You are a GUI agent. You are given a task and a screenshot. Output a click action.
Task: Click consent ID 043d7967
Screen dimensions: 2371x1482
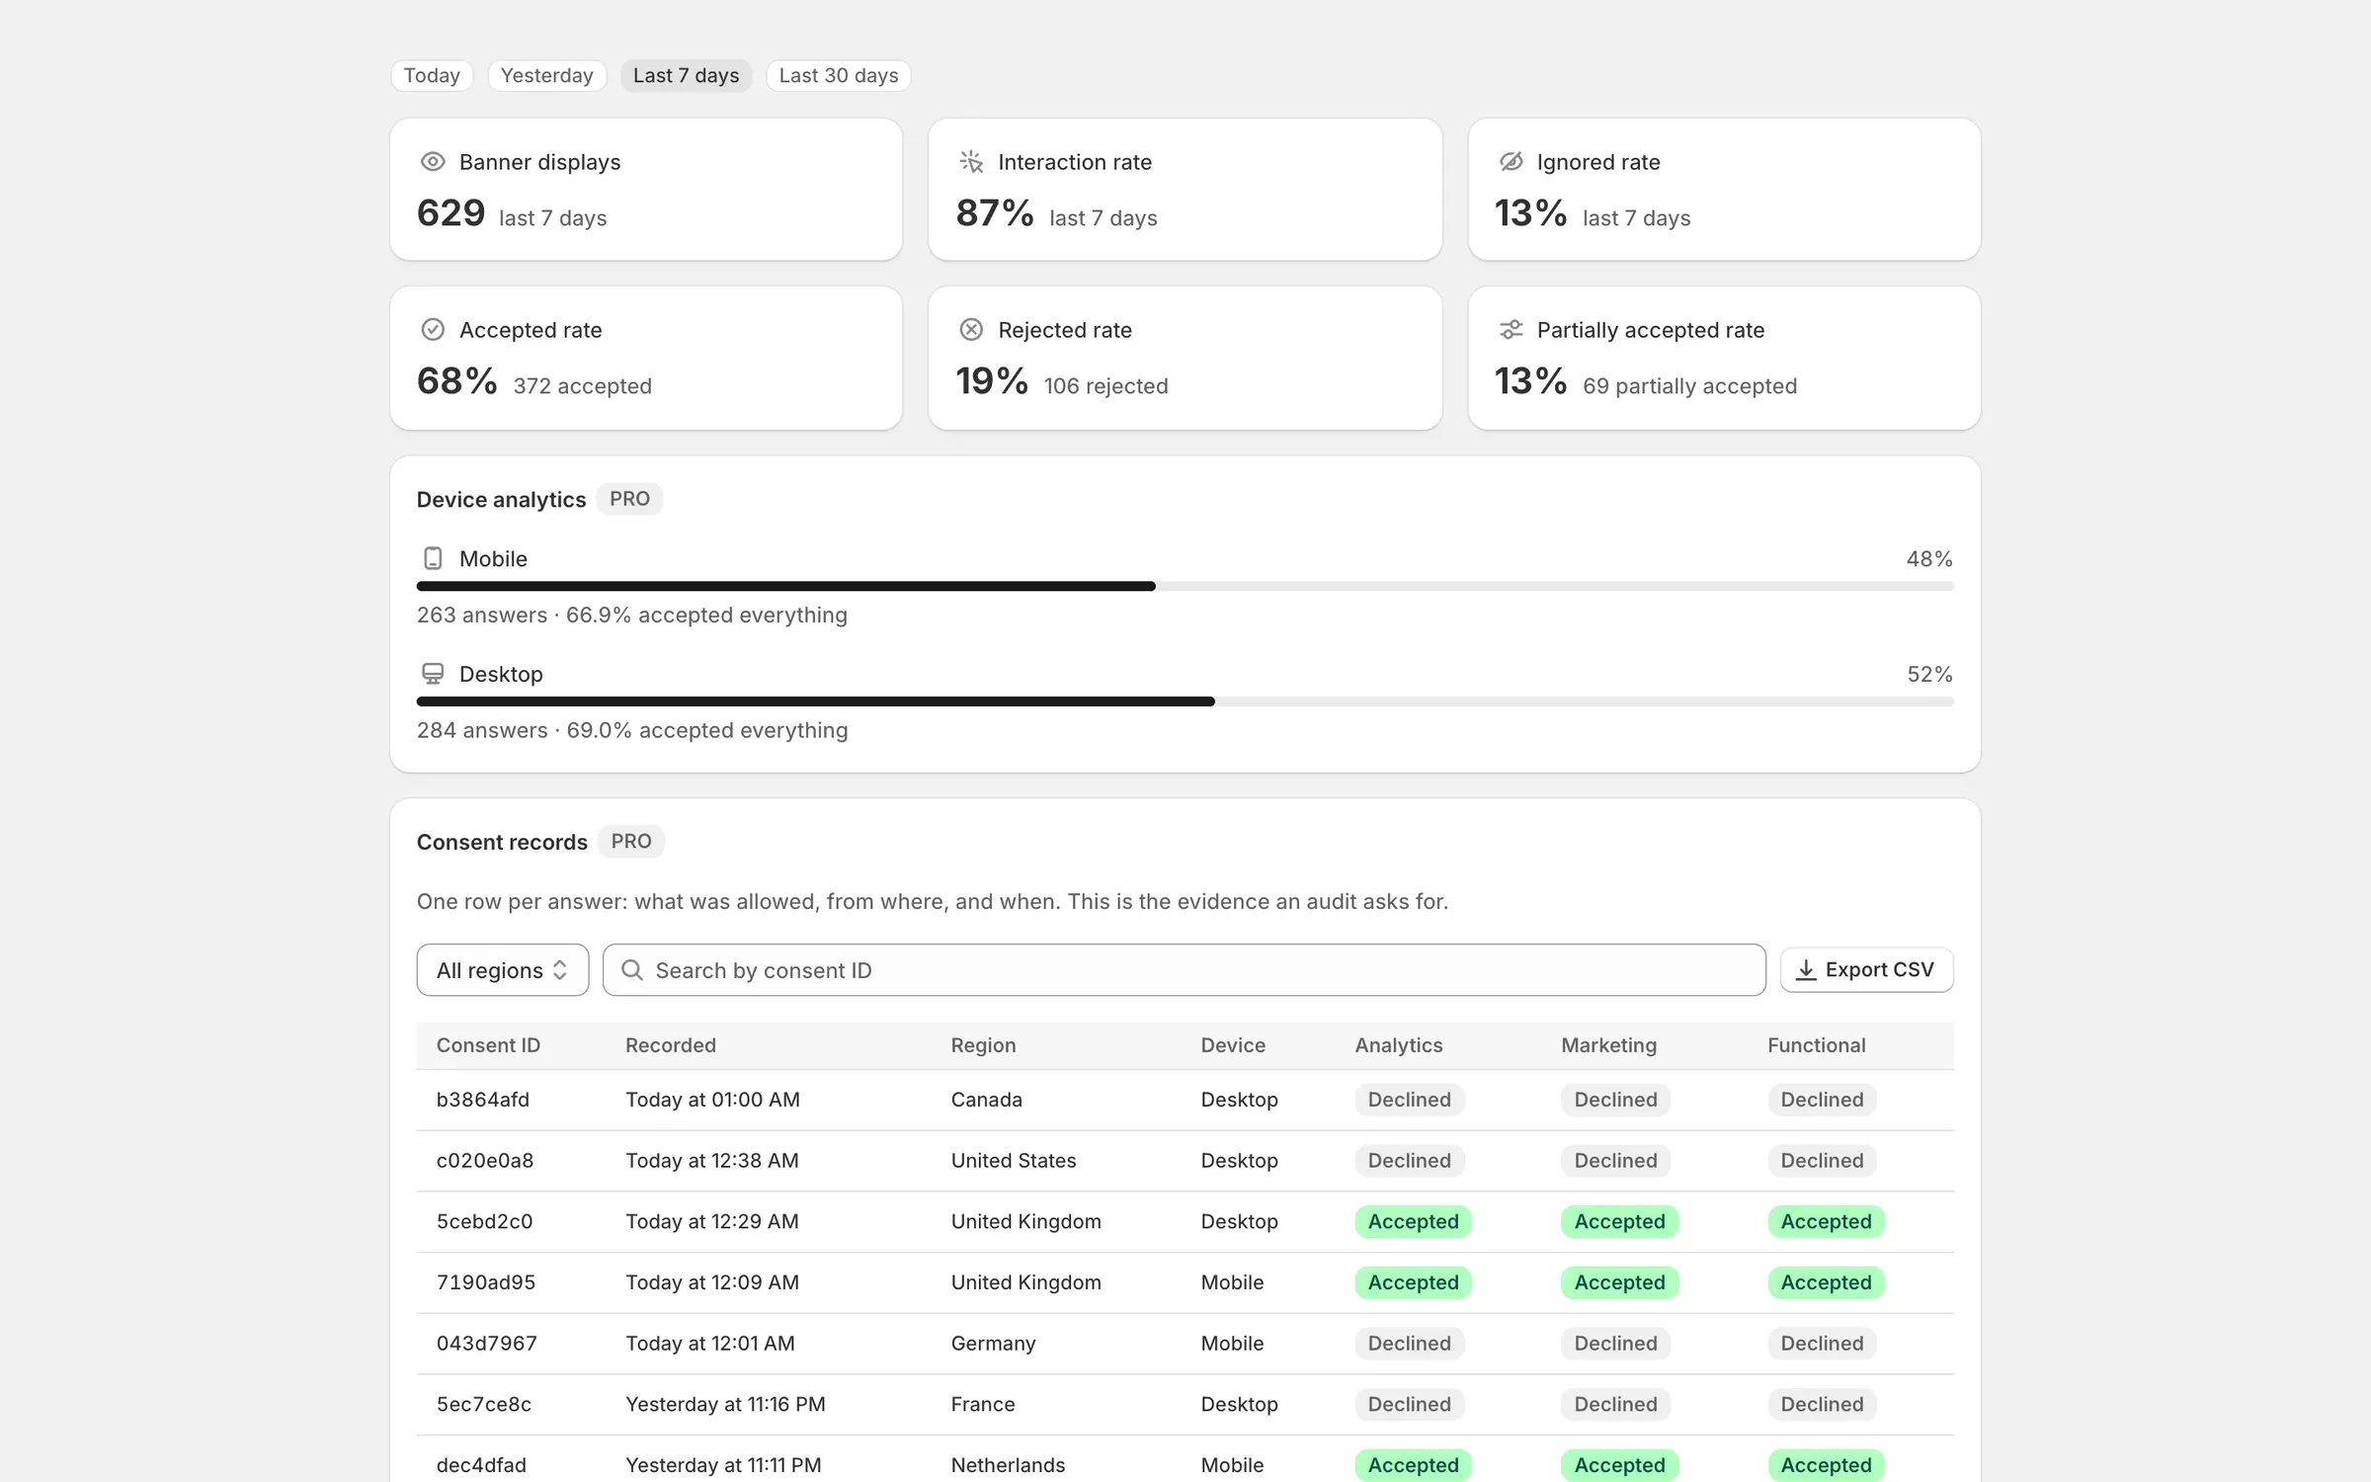[x=487, y=1344]
